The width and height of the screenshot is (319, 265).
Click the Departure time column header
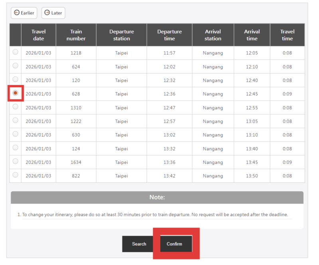[x=169, y=35]
